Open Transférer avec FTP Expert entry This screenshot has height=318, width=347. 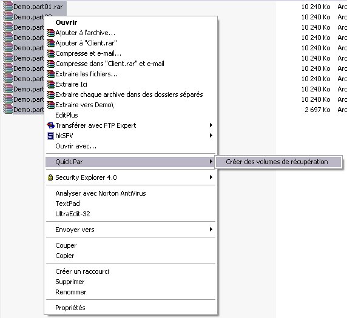(130, 125)
